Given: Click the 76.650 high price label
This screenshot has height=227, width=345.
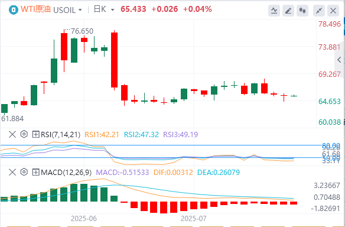Looking at the screenshot, I should (x=82, y=31).
